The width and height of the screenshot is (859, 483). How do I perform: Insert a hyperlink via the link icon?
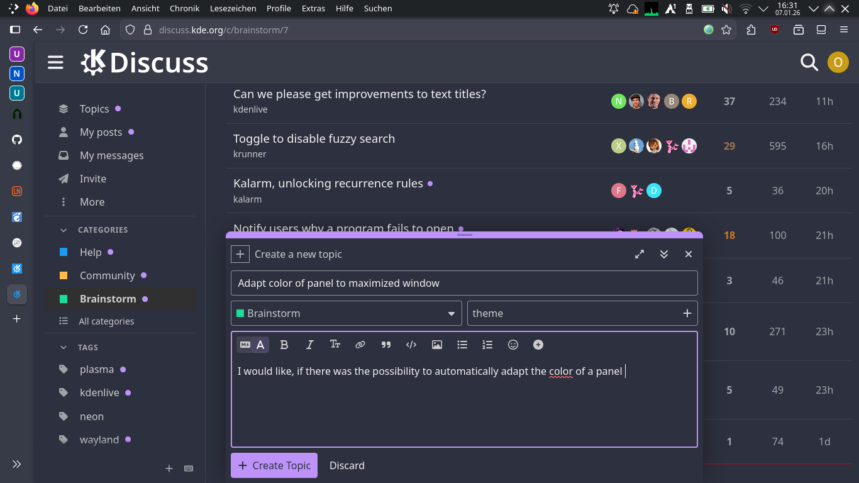[360, 345]
